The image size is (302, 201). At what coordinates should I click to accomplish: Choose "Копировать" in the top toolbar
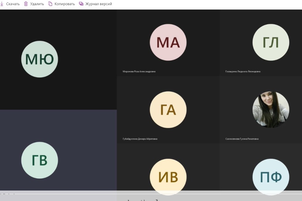coord(64,4)
